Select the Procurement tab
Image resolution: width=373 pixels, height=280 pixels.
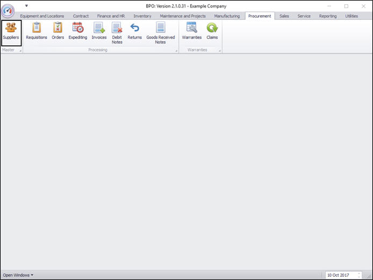pyautogui.click(x=260, y=16)
